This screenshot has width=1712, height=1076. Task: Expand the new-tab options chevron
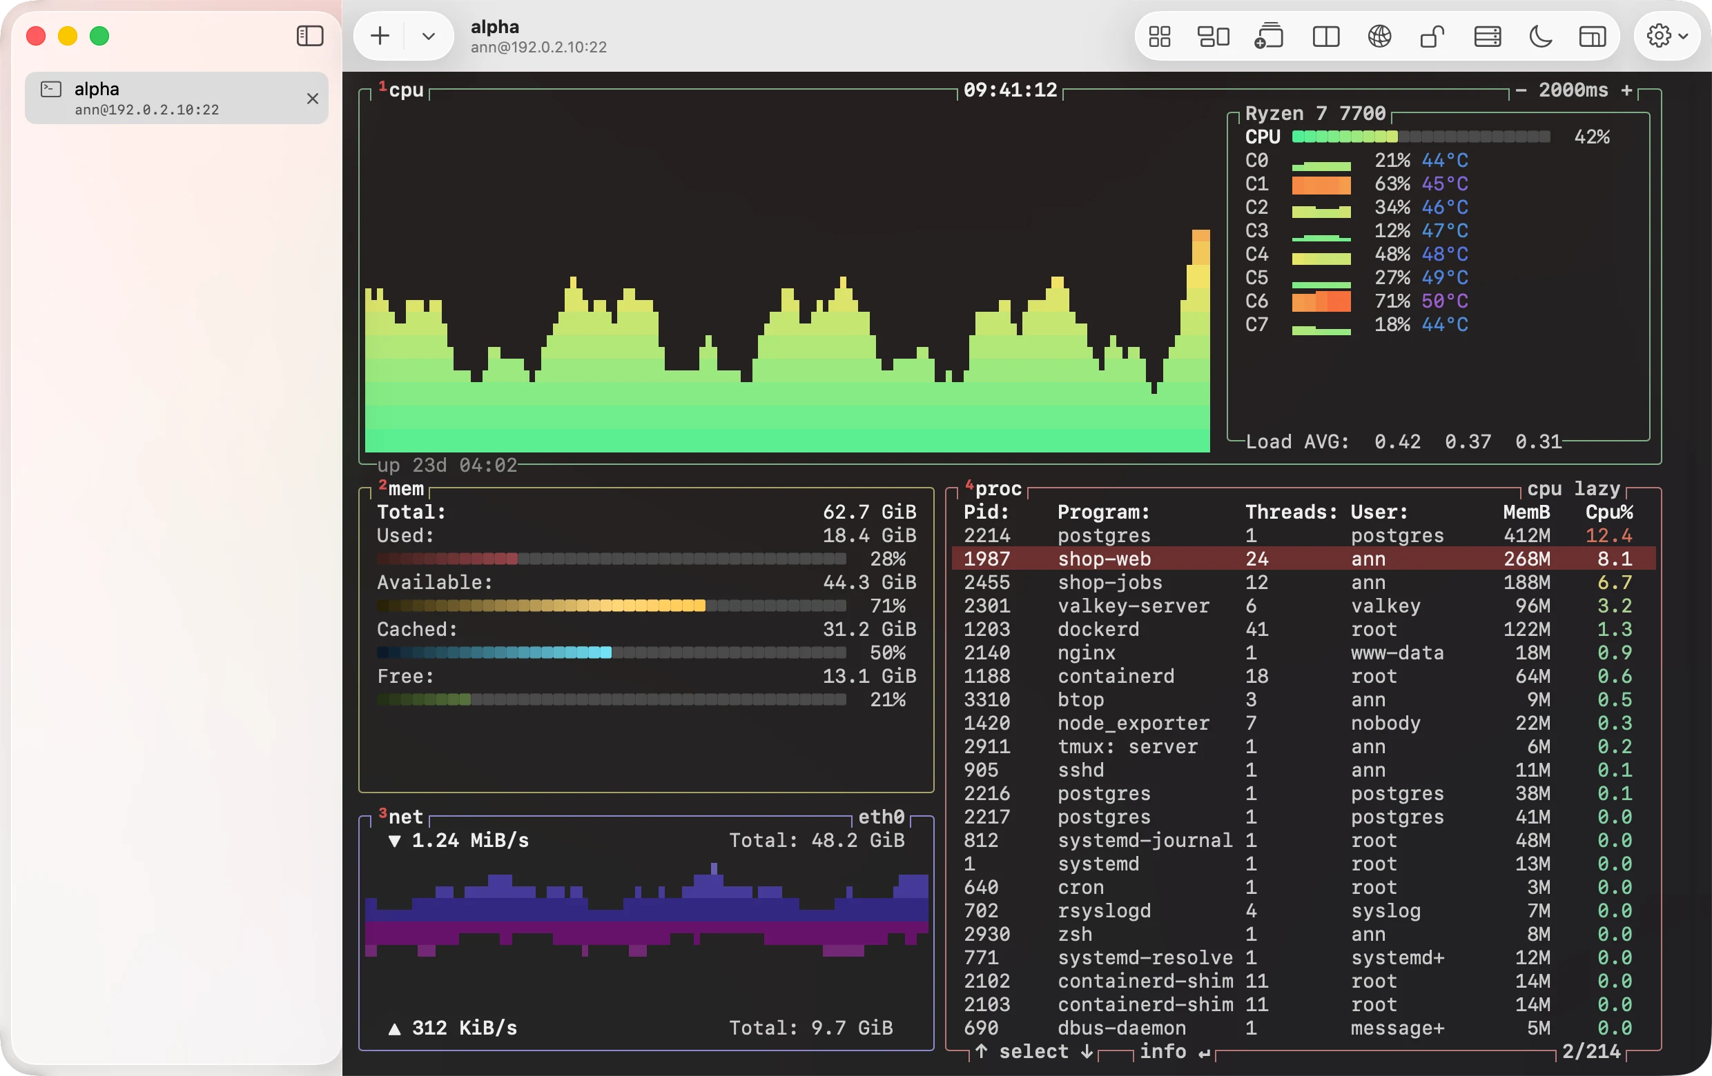pos(428,35)
